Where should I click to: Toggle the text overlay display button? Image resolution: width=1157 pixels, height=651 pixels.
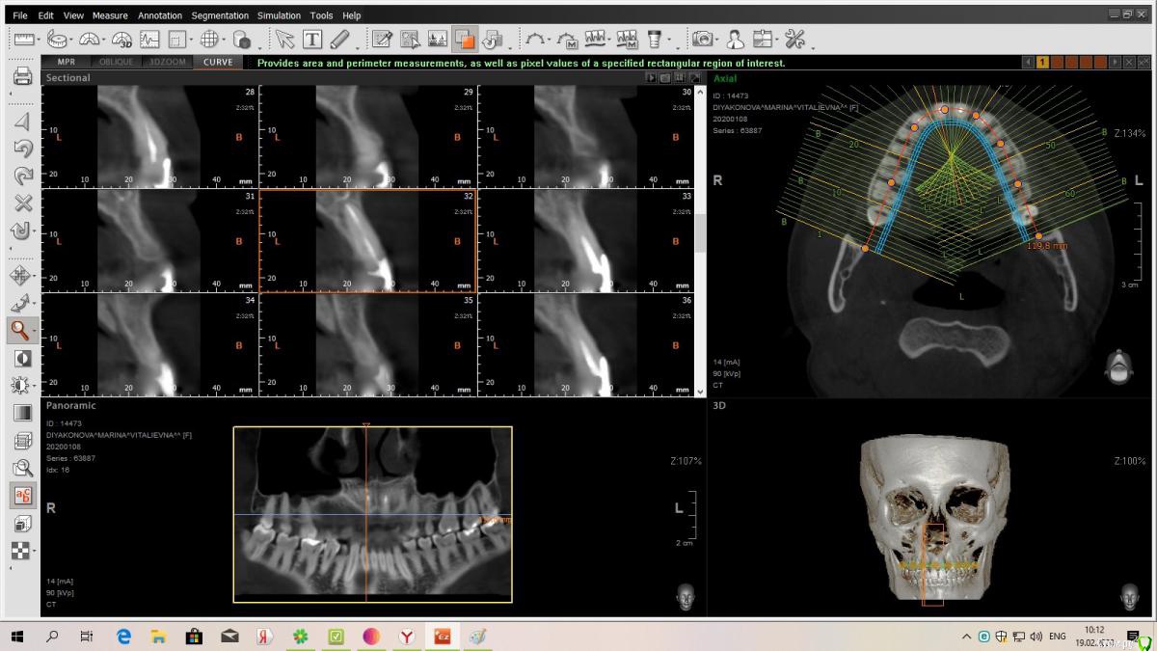[22, 496]
